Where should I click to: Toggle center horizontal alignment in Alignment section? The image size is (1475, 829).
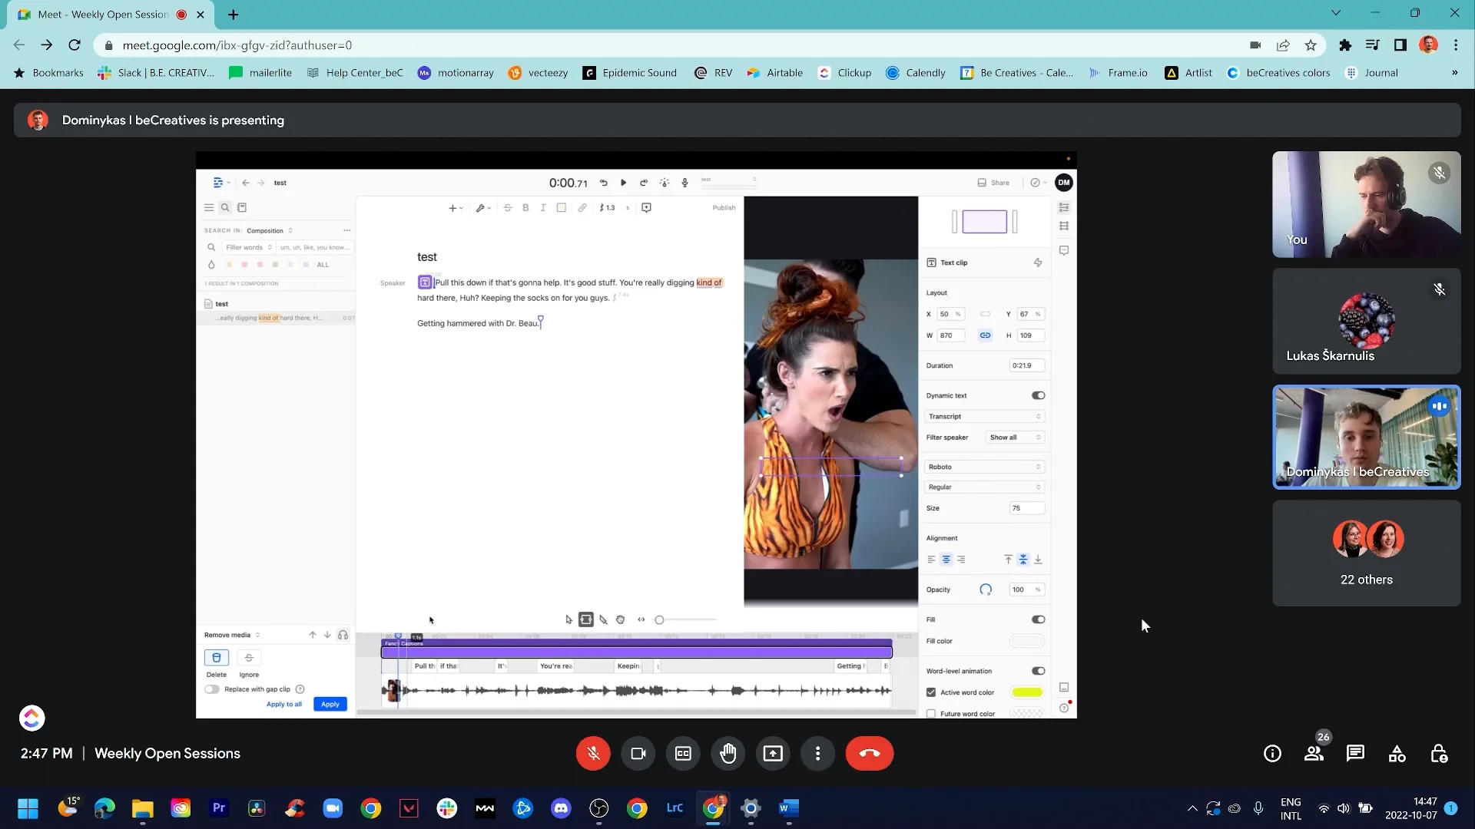(946, 560)
